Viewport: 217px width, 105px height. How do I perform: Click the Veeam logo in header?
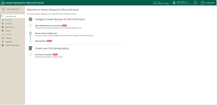point(3,3)
